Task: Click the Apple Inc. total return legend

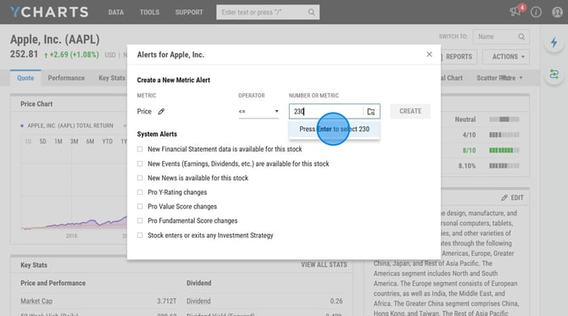Action: [67, 125]
